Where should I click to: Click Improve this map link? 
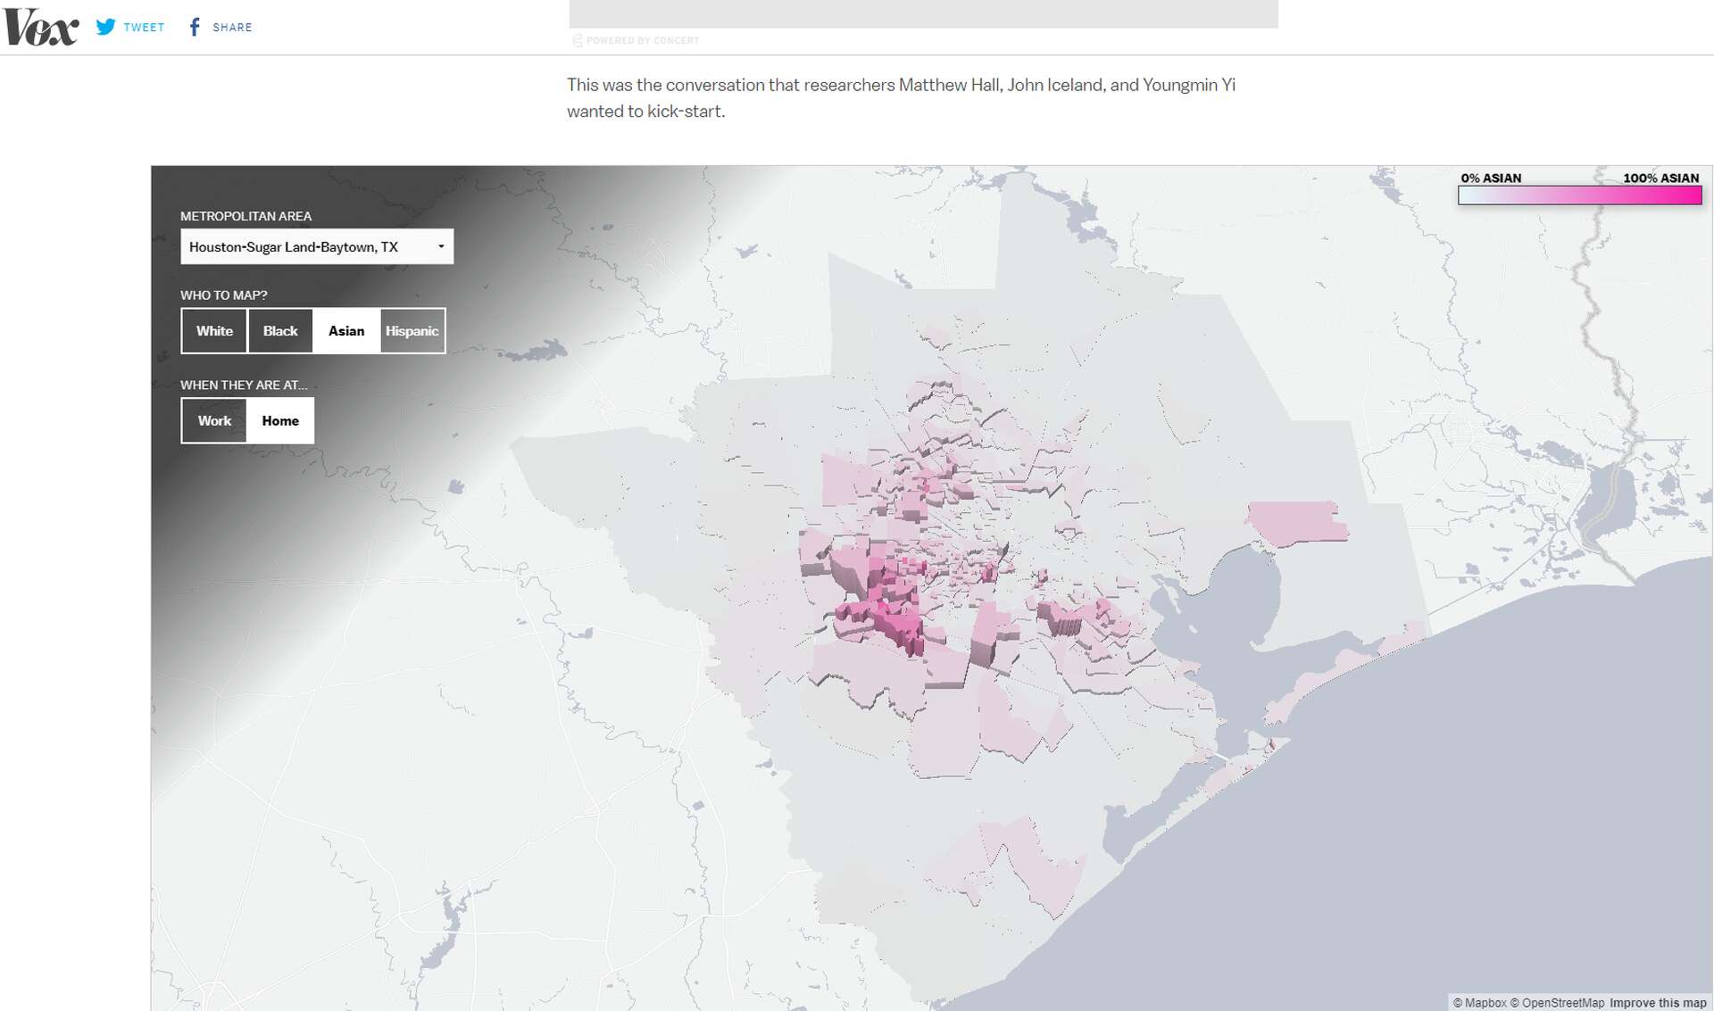tap(1658, 1003)
